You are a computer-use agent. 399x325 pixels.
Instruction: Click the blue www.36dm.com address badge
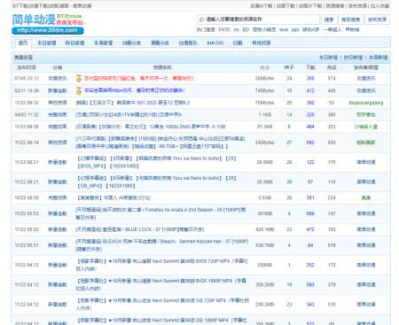point(48,30)
